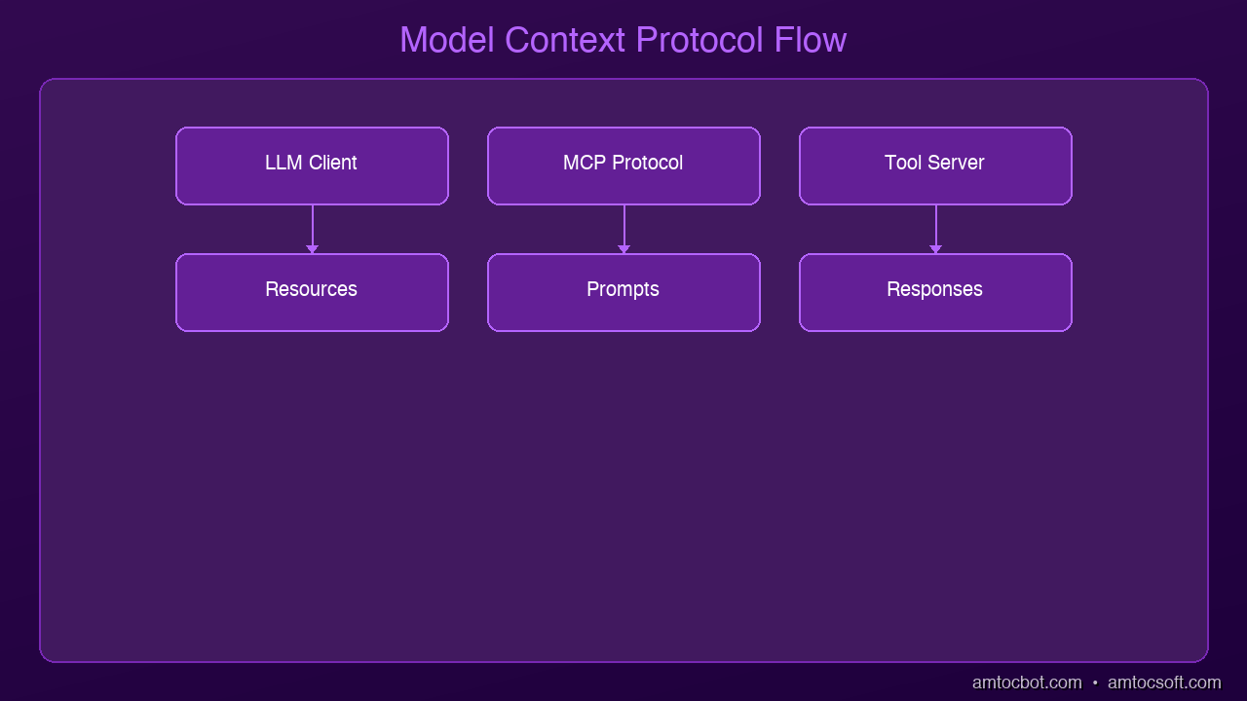1247x701 pixels.
Task: Click the 'Responses' text label
Action: [934, 290]
